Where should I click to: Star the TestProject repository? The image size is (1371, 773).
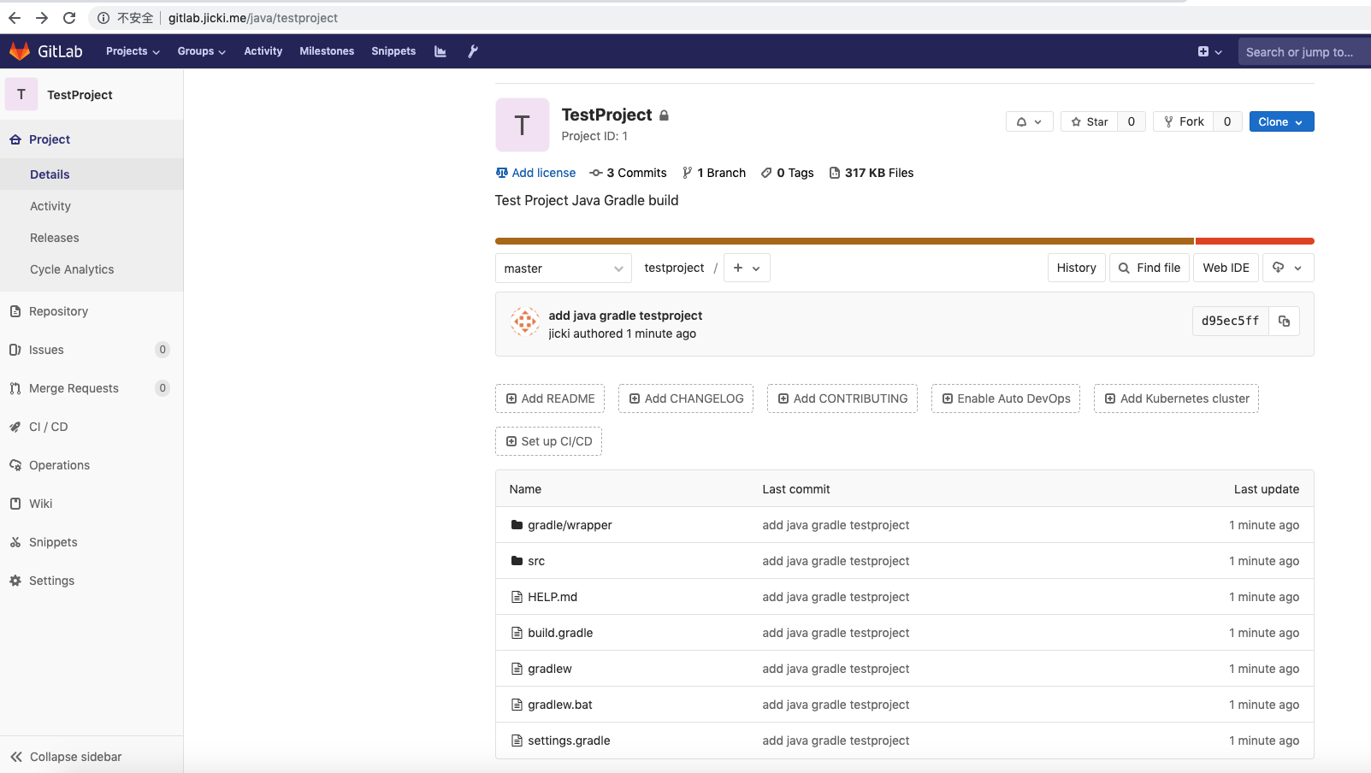(1089, 121)
